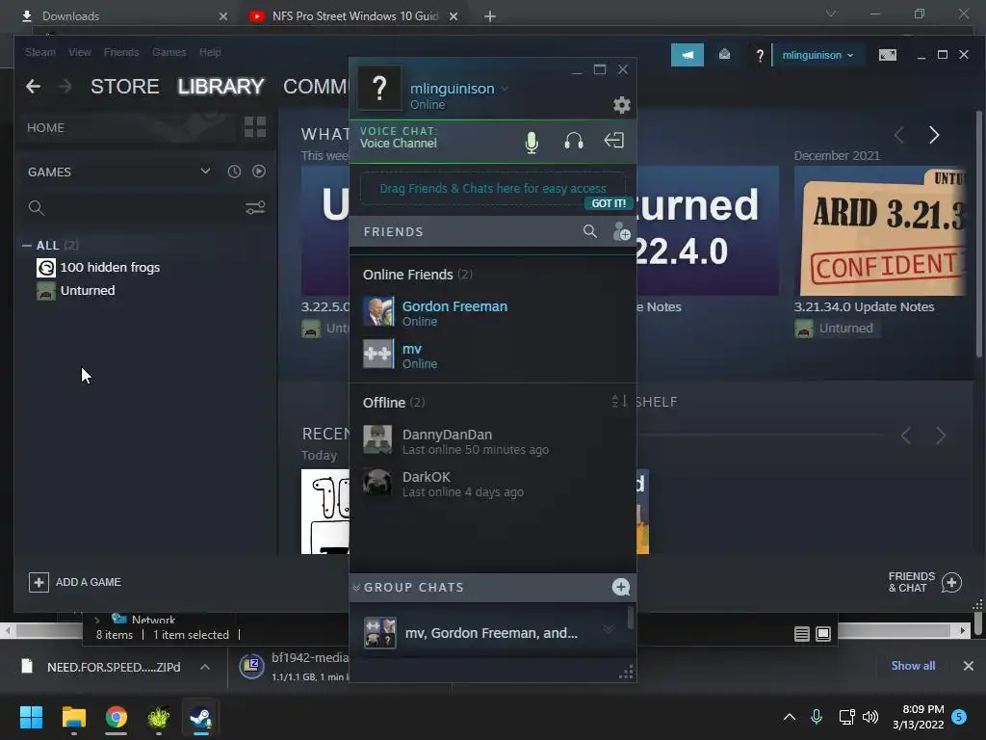This screenshot has width=986, height=740.
Task: Create new group chat plus icon
Action: [621, 587]
